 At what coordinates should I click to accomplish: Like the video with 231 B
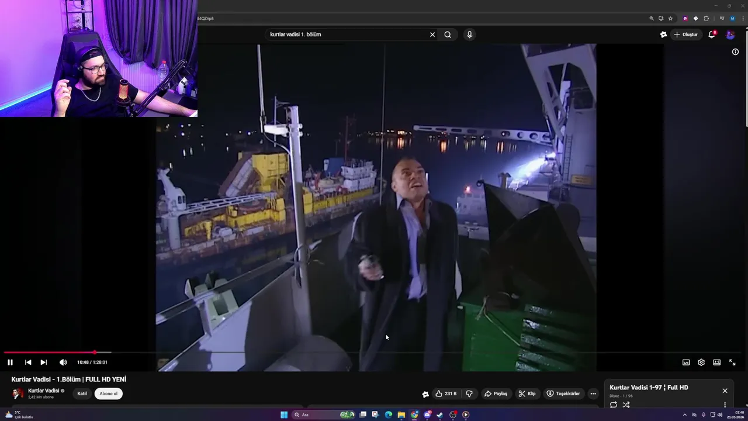pos(446,394)
